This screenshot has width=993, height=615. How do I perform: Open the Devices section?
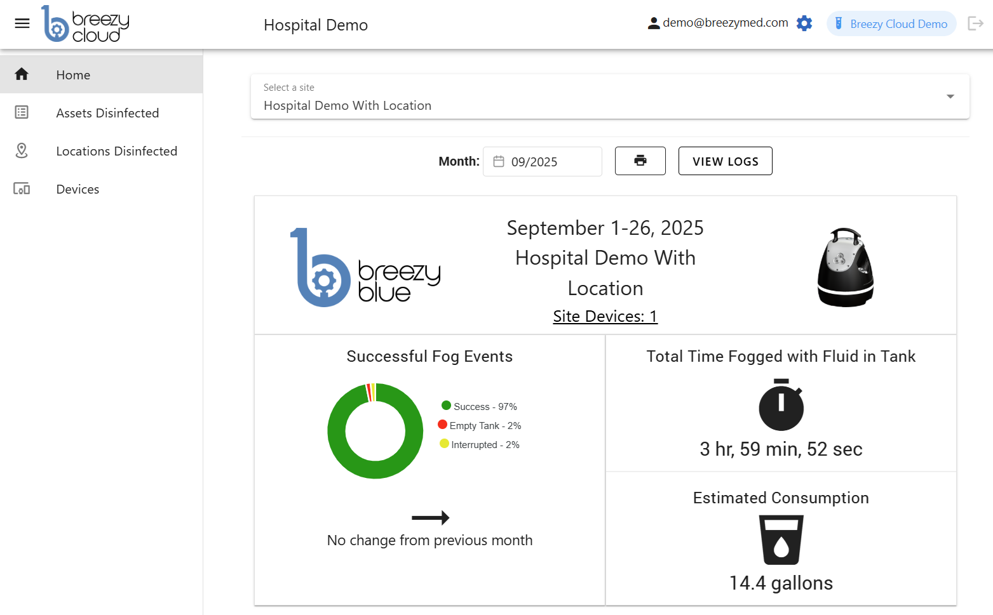(78, 189)
